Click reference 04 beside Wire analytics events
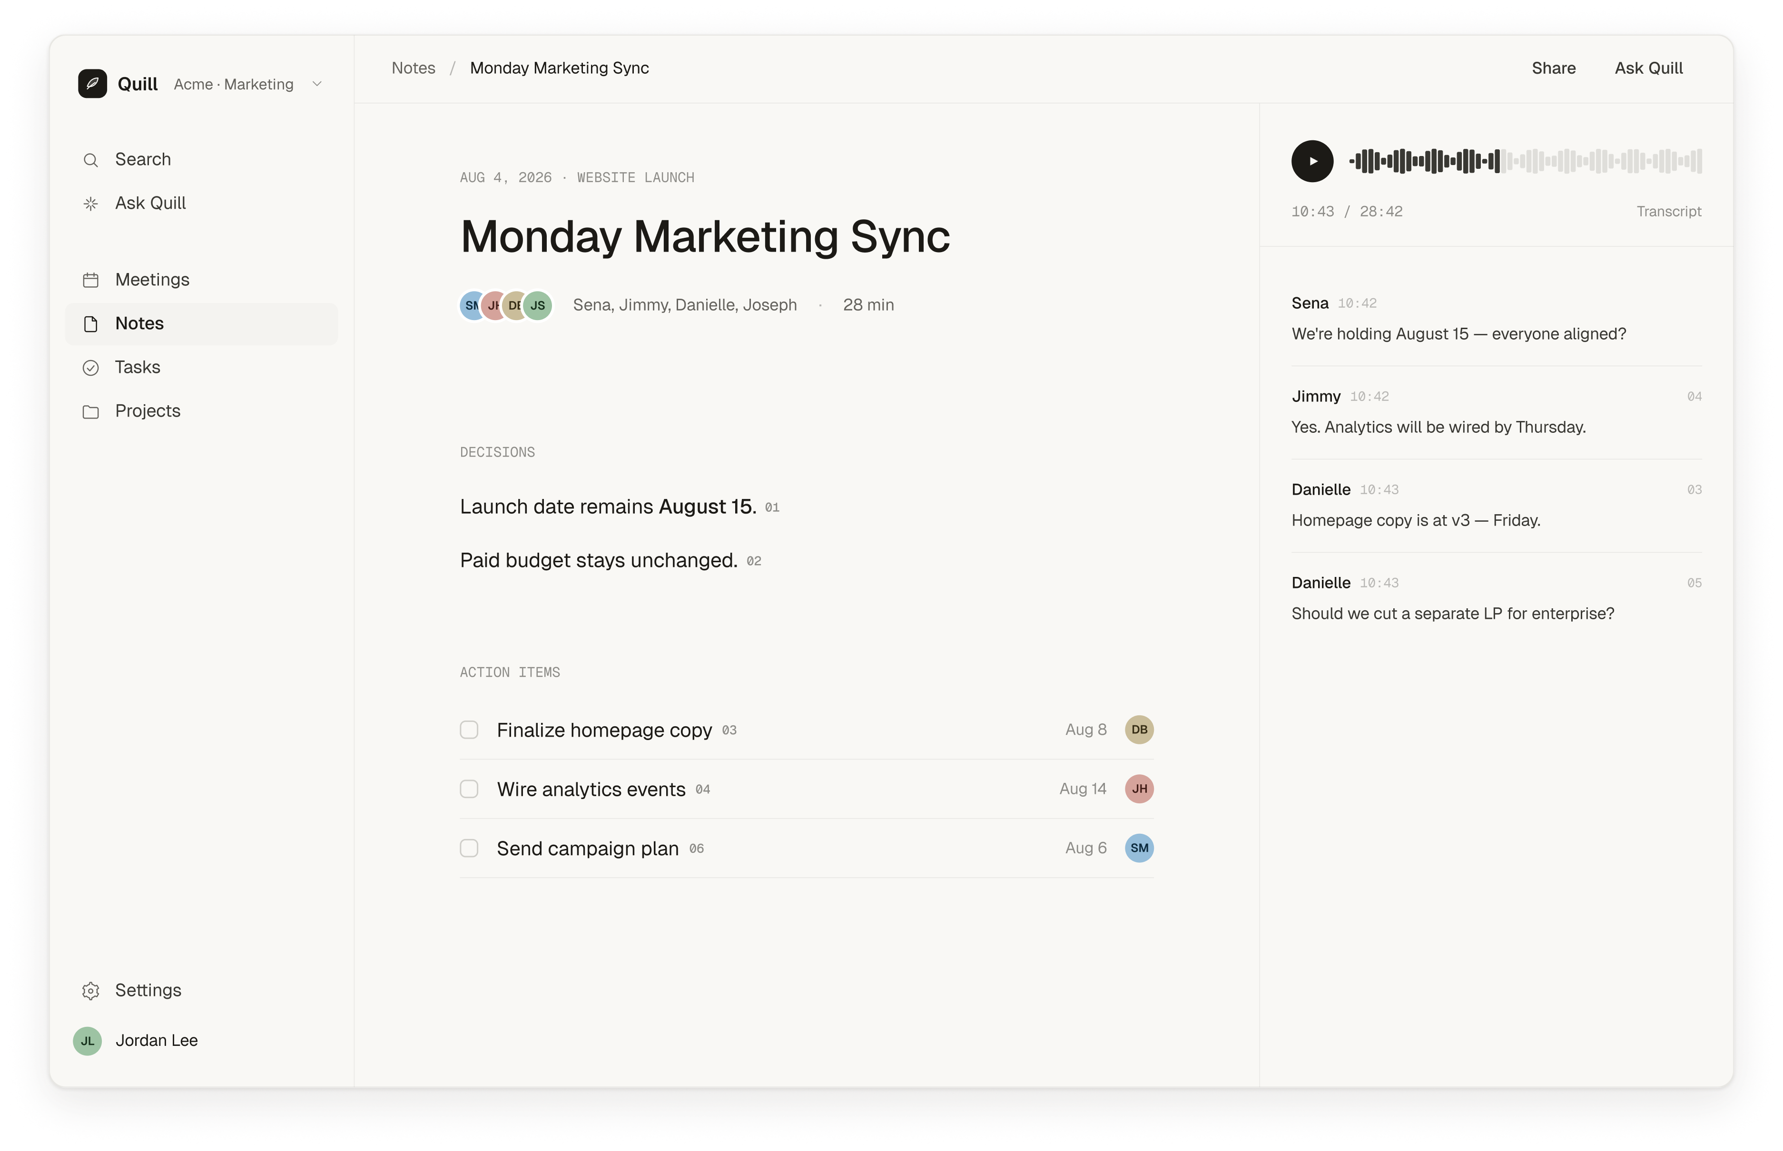The image size is (1783, 1151). point(703,790)
